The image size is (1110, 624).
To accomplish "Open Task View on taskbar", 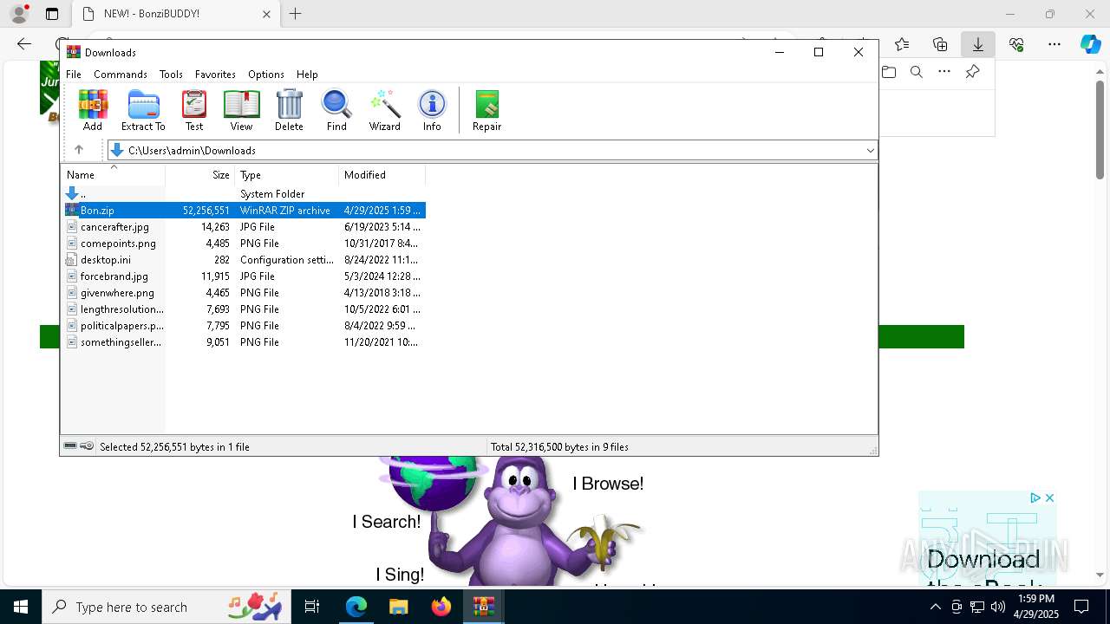I will [312, 607].
